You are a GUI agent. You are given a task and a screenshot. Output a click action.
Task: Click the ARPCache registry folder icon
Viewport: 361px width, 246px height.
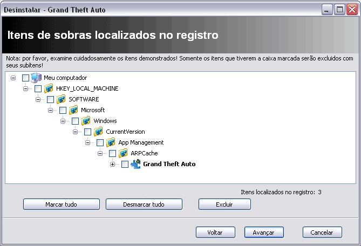pyautogui.click(x=123, y=154)
